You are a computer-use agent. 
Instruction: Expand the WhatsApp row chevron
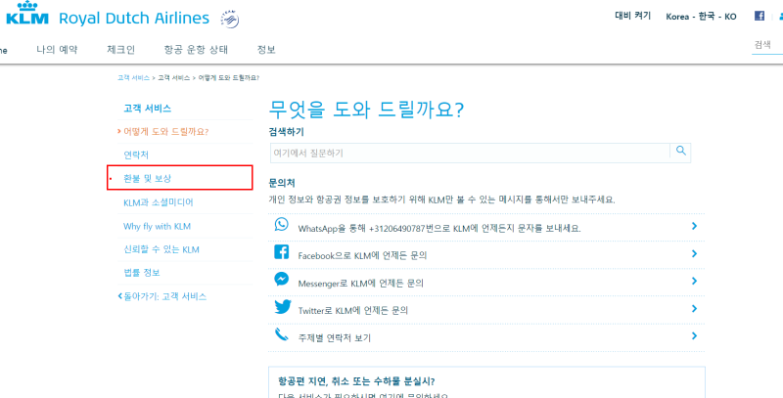pos(694,227)
